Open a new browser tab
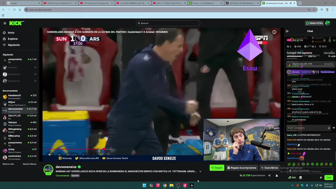 tap(300, 3)
